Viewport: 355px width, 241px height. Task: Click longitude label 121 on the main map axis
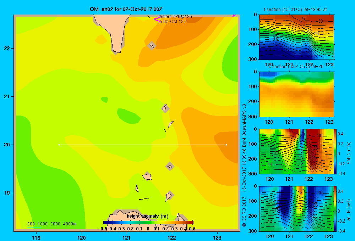(x=127, y=238)
